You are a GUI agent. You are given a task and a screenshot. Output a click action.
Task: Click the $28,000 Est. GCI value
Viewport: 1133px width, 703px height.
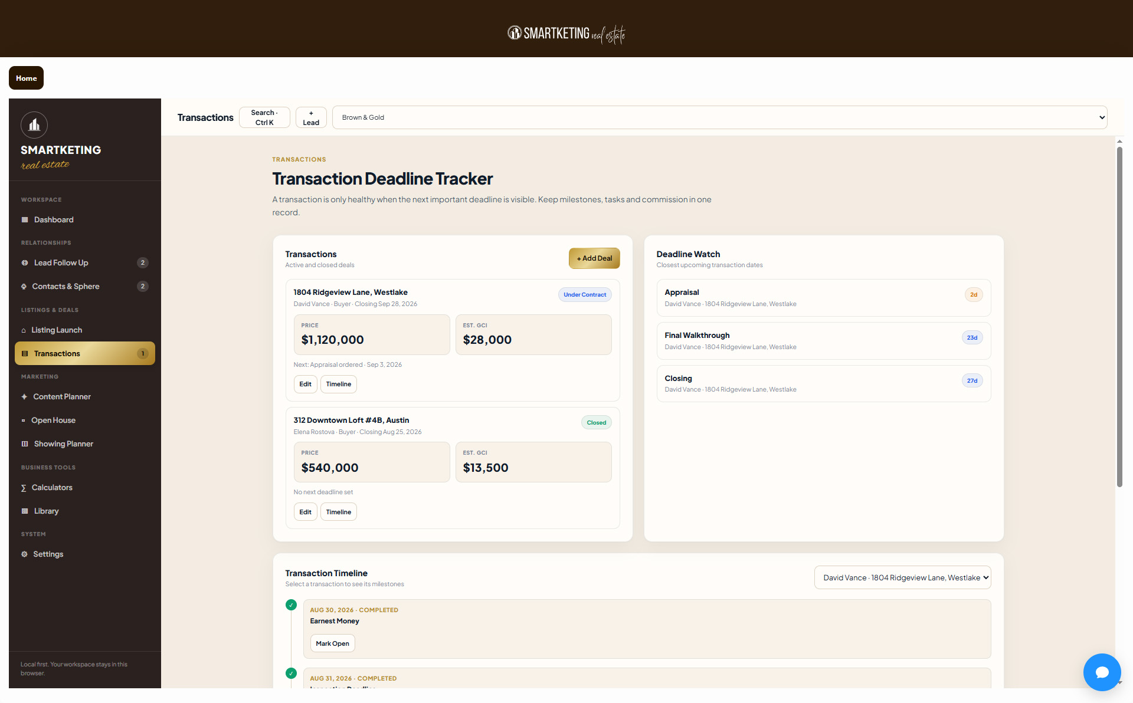pyautogui.click(x=487, y=340)
